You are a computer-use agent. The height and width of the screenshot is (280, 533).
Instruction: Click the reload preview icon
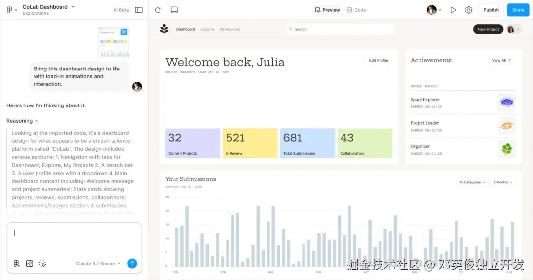coord(158,10)
